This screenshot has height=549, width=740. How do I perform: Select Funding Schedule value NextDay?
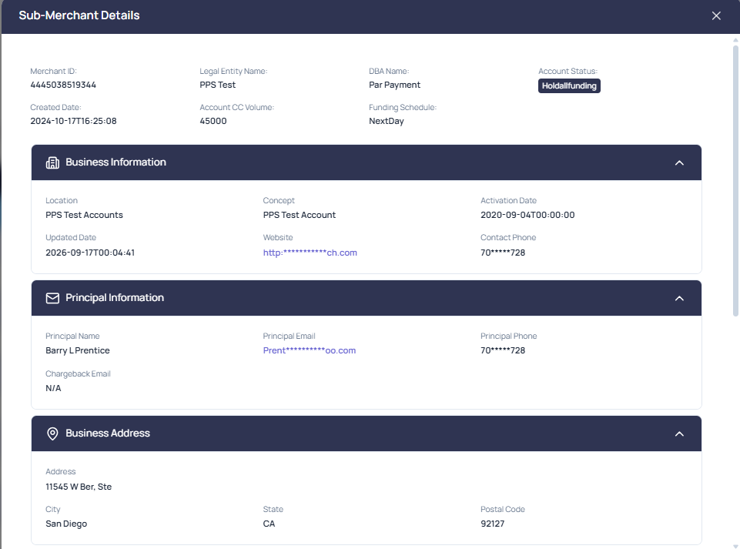coord(387,122)
